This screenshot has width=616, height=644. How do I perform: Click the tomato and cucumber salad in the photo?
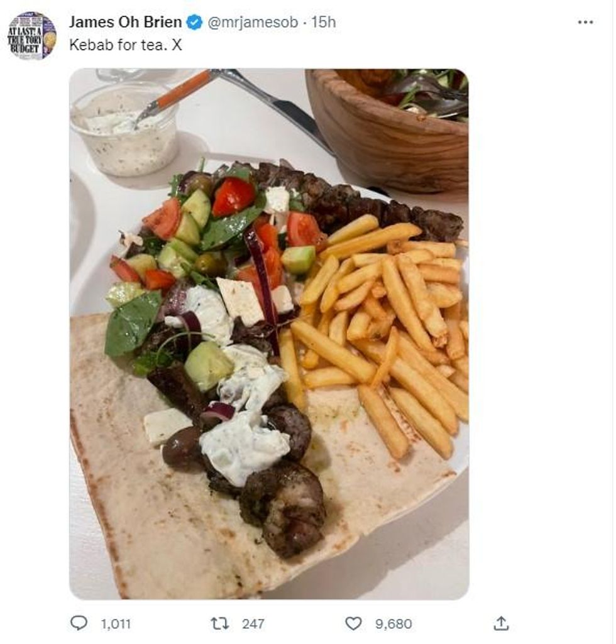click(214, 232)
